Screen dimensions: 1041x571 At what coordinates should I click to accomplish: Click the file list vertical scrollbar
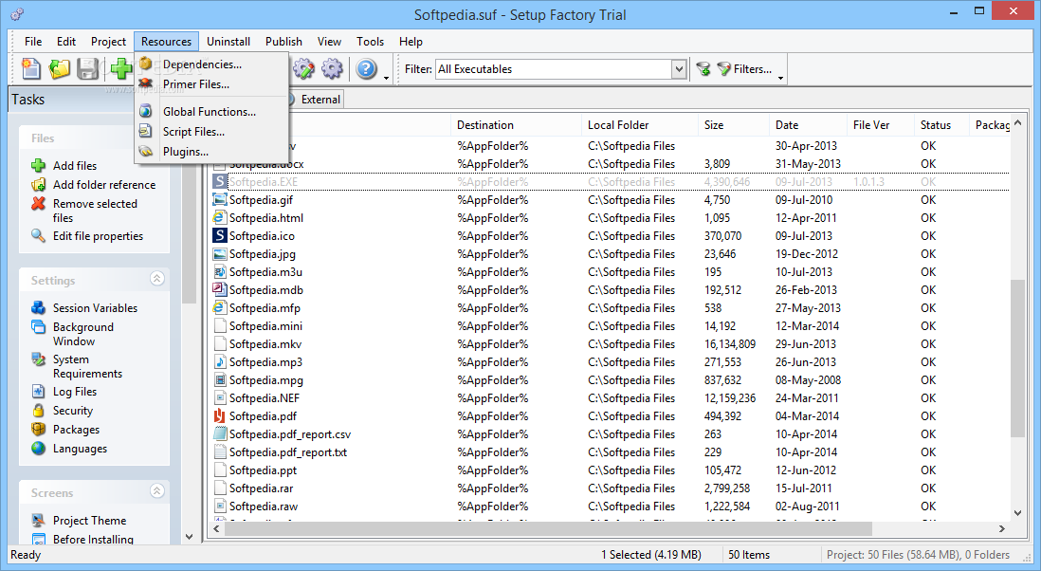click(x=1017, y=359)
